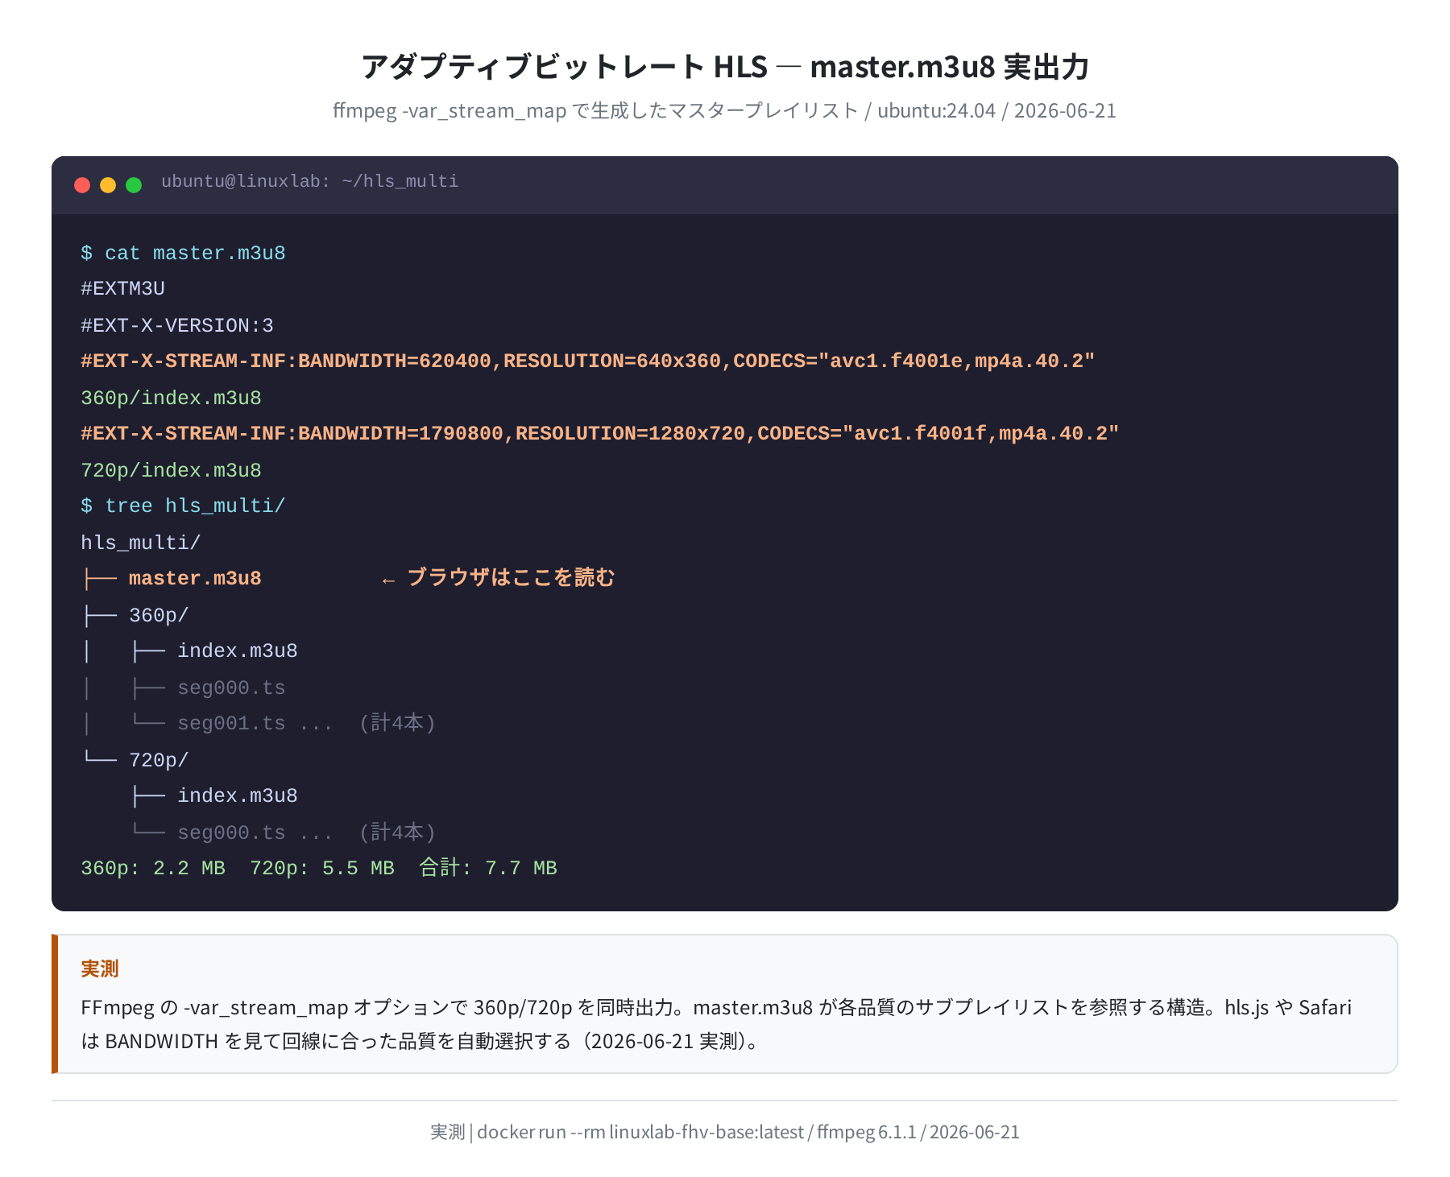Image resolution: width=1450 pixels, height=1177 pixels.
Task: Click the 実測 heading in the note box
Action: click(100, 968)
